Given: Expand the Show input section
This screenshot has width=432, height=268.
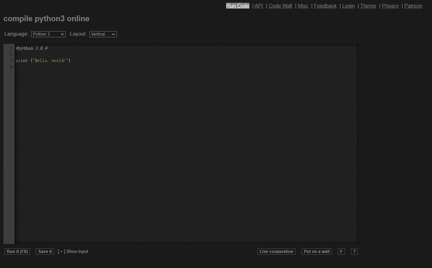Looking at the screenshot, I should 73,252.
